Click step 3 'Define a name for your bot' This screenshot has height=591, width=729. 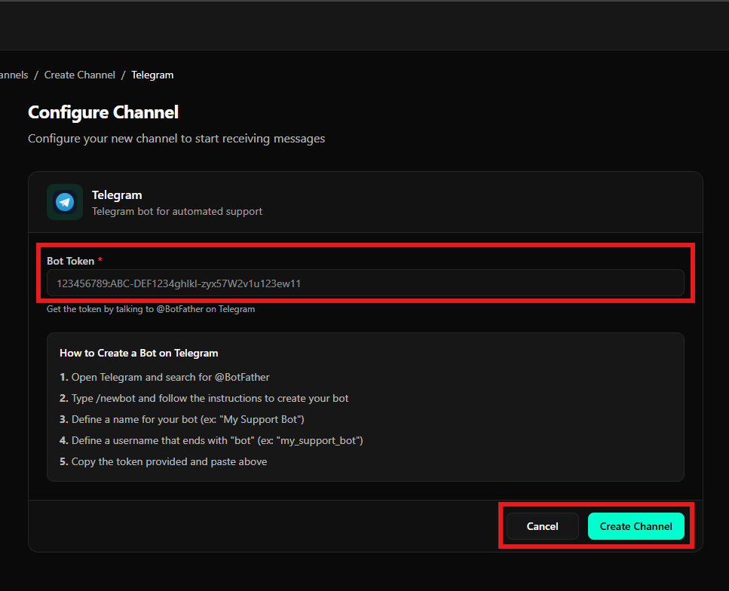tap(182, 419)
